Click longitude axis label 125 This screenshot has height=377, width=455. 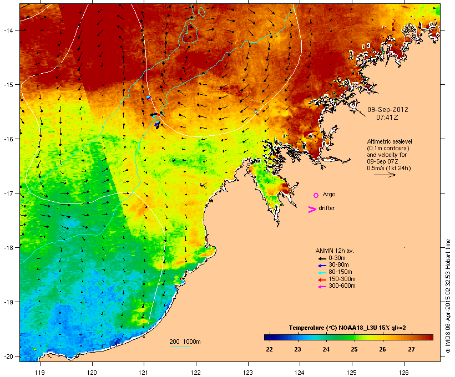click(x=352, y=373)
